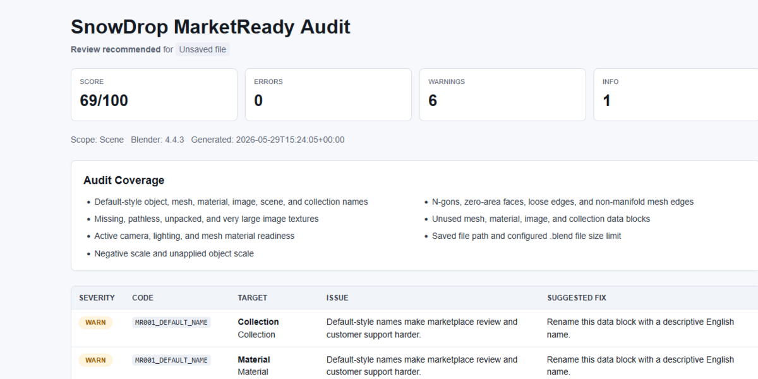Click the Collection target name
Viewport: 758px width, 379px height.
[x=258, y=322]
